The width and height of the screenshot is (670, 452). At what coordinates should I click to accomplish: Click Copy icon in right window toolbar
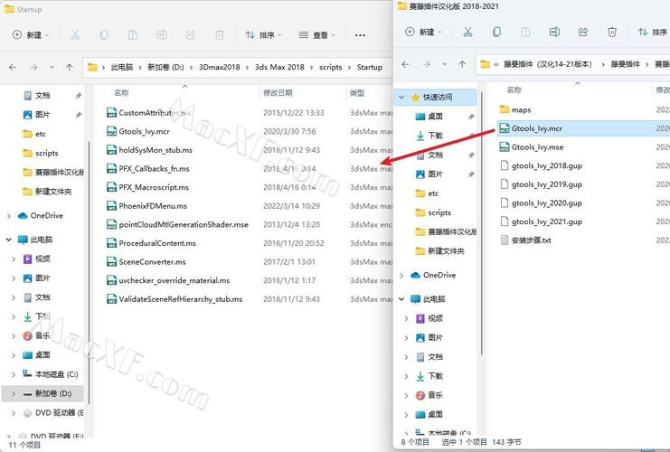point(496,32)
